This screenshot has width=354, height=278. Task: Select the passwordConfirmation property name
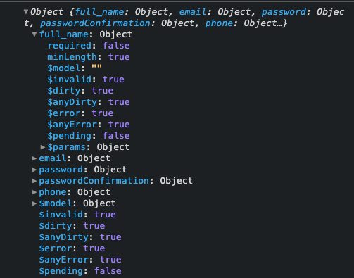(94, 181)
